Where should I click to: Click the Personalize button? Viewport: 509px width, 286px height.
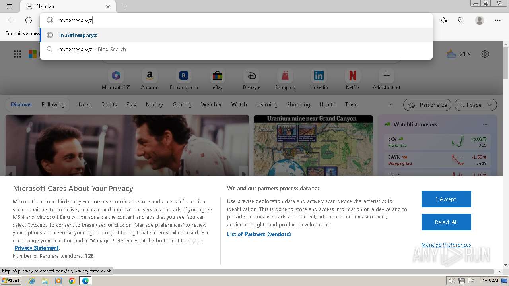[x=427, y=105]
